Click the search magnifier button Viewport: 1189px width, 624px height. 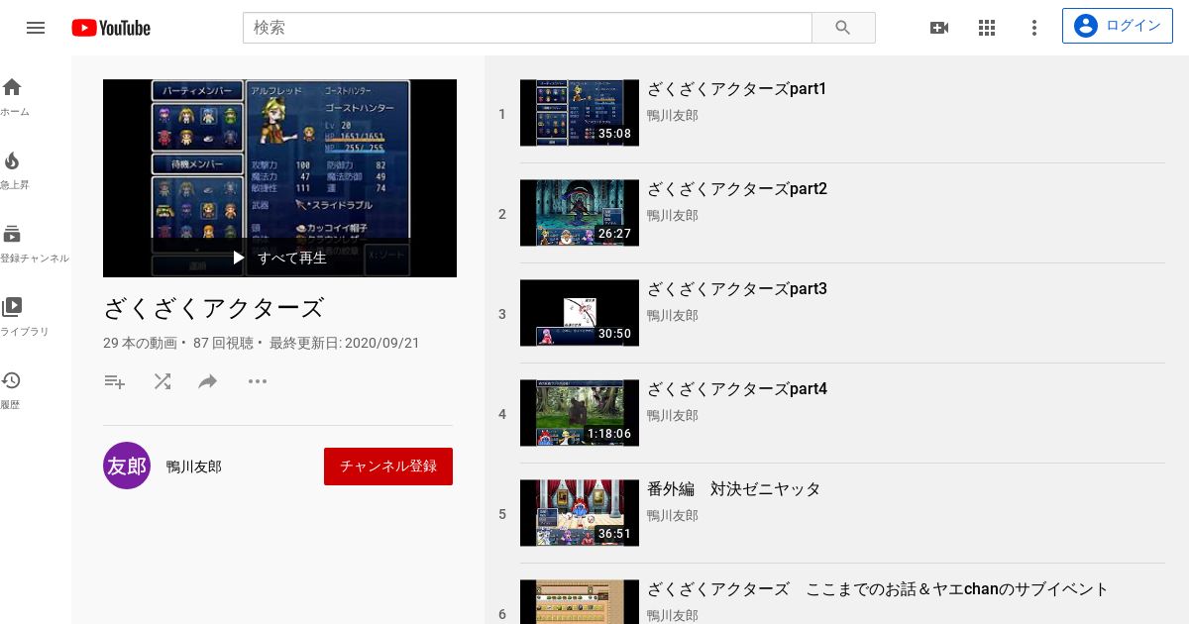(x=843, y=28)
